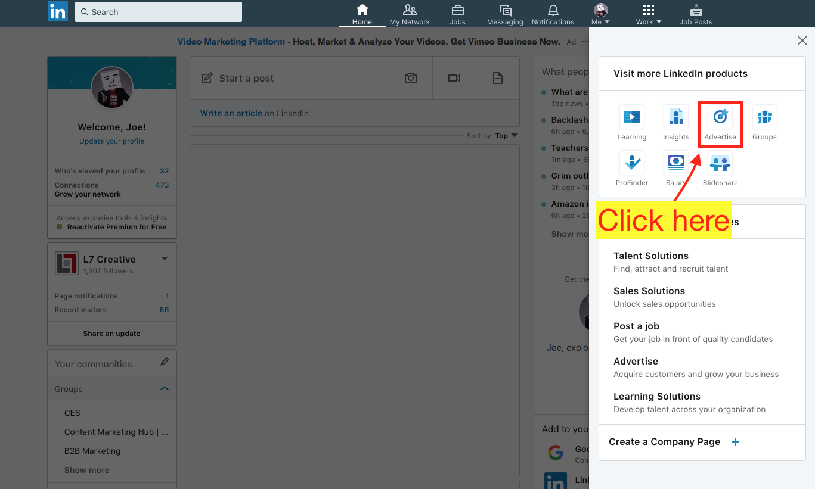Go to the Jobs section

[x=457, y=15]
